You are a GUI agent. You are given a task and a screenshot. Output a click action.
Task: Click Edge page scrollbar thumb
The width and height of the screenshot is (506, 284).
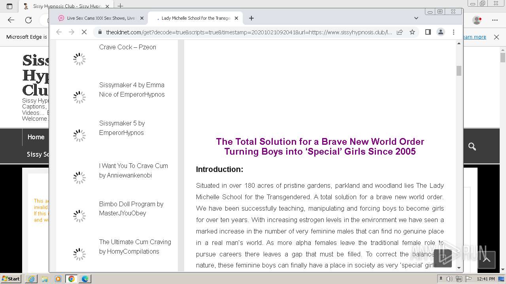click(x=502, y=58)
